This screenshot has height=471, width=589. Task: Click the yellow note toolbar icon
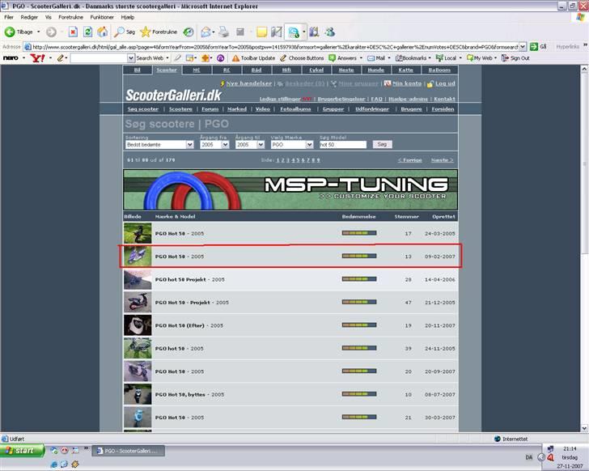tap(261, 32)
